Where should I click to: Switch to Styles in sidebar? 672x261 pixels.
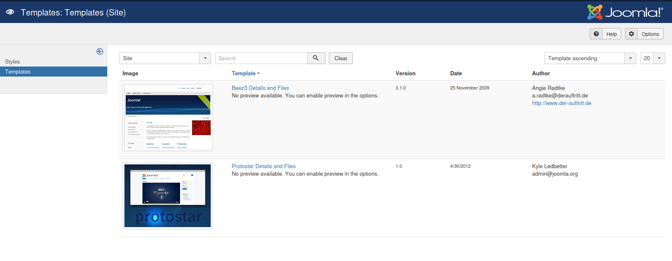click(13, 61)
